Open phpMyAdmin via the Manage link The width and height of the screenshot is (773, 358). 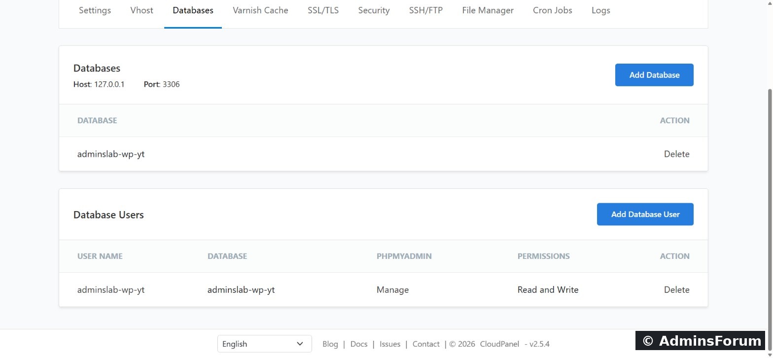click(392, 289)
